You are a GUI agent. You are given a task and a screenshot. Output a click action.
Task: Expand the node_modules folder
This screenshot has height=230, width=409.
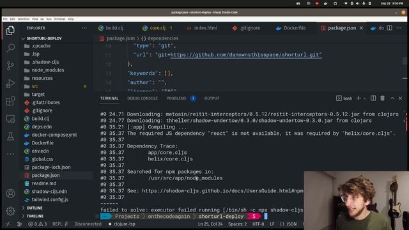point(48,70)
